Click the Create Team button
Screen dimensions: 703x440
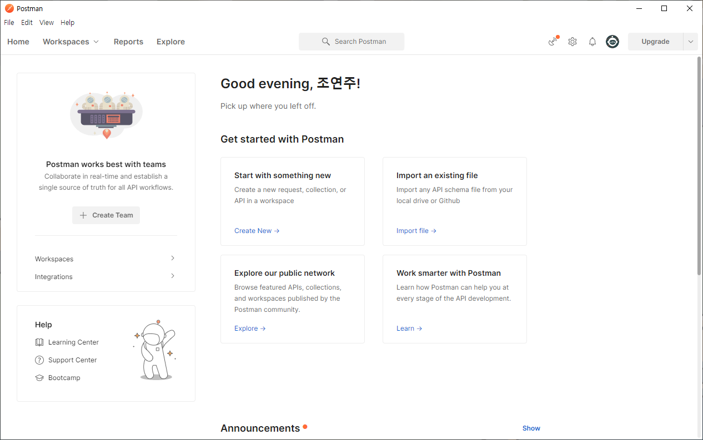[106, 215]
